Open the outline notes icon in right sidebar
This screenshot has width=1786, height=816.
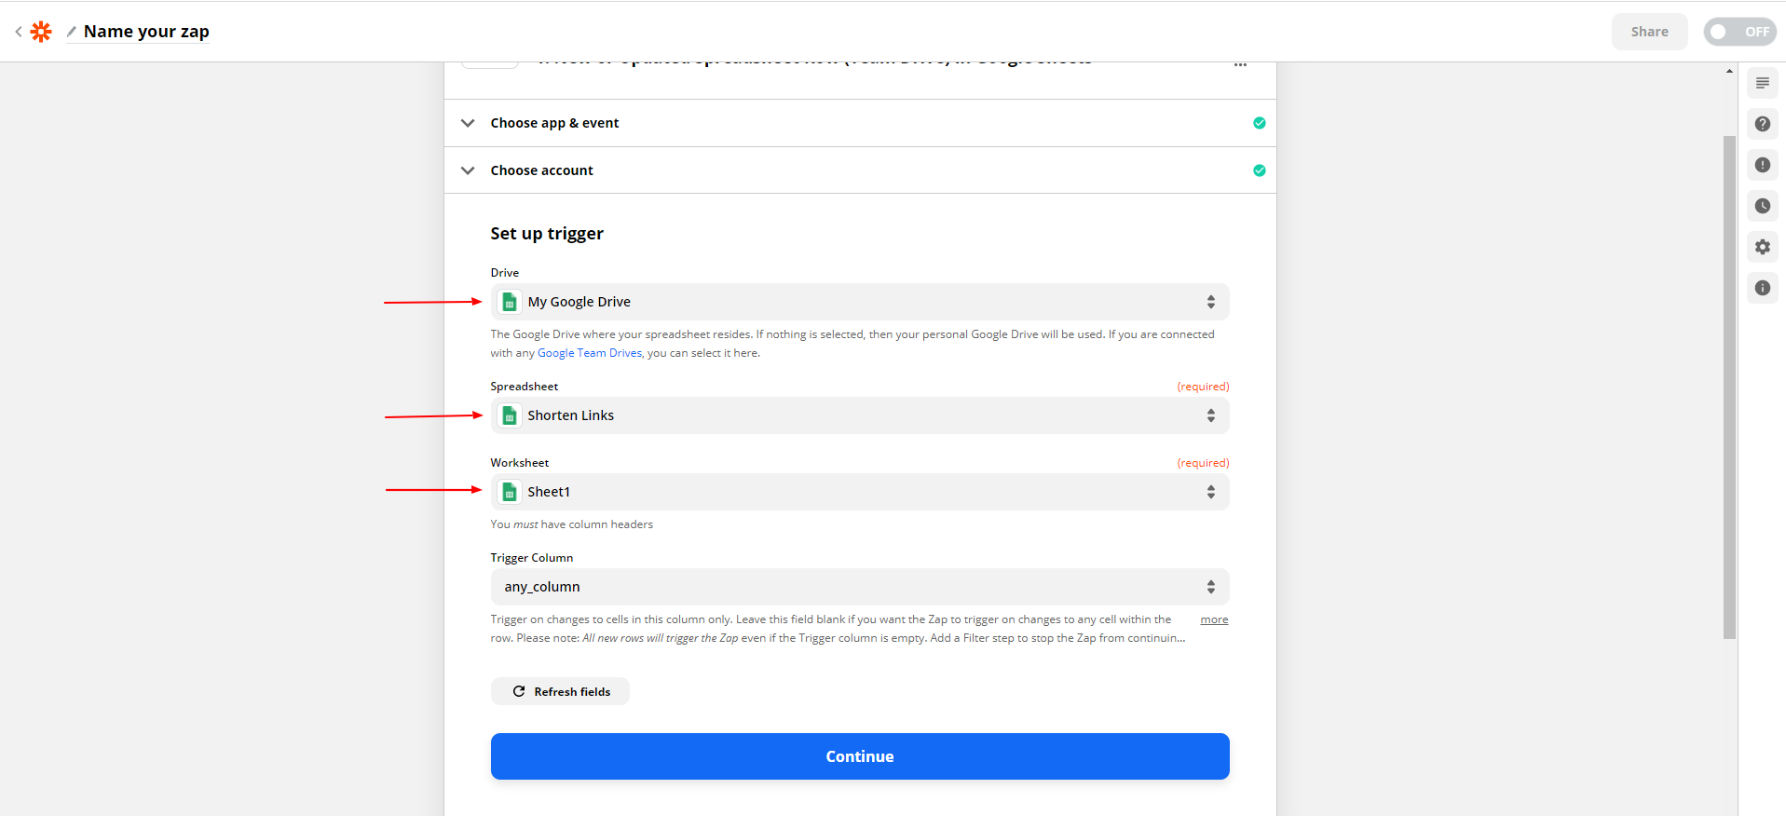point(1762,83)
